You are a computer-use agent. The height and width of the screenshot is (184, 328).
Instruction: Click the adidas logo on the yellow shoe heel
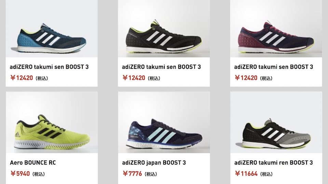click(x=17, y=135)
